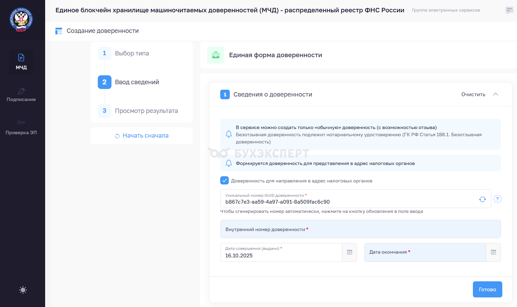Click the Группа электронных сервисов text

pyautogui.click(x=446, y=10)
